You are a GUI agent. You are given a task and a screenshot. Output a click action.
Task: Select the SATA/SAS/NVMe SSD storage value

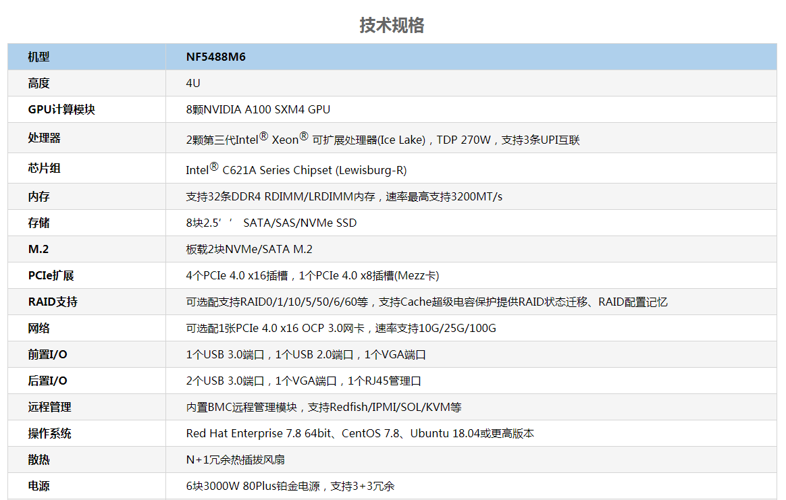coord(271,223)
